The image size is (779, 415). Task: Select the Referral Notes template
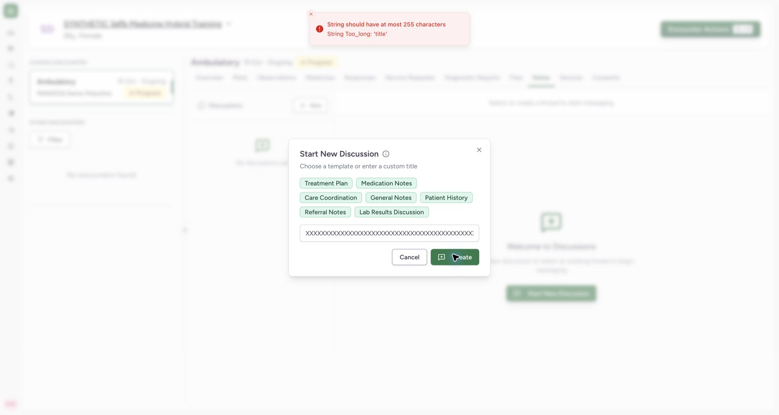click(325, 212)
